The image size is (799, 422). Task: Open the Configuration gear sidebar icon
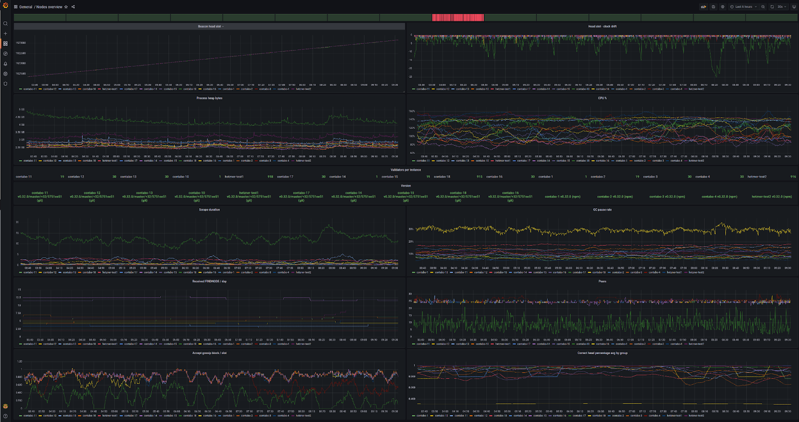[x=5, y=73]
